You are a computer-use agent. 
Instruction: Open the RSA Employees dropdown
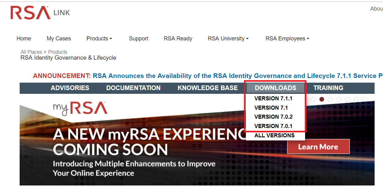[287, 38]
